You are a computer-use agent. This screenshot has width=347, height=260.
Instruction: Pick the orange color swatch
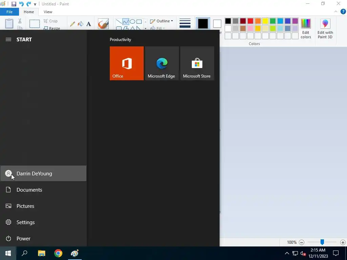258,21
